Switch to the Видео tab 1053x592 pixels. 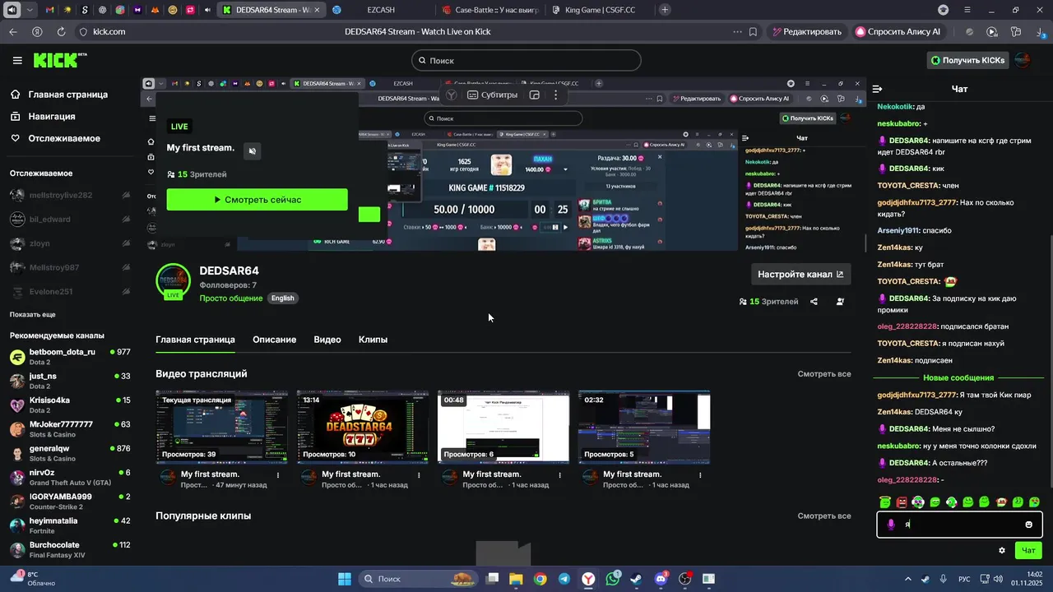pos(327,340)
